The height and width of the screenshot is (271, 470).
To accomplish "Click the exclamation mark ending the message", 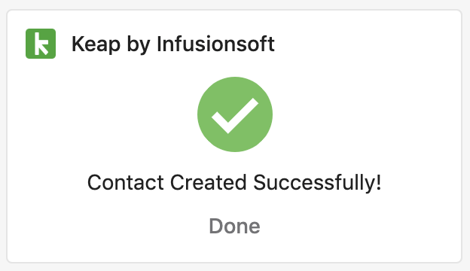I will click(x=379, y=182).
